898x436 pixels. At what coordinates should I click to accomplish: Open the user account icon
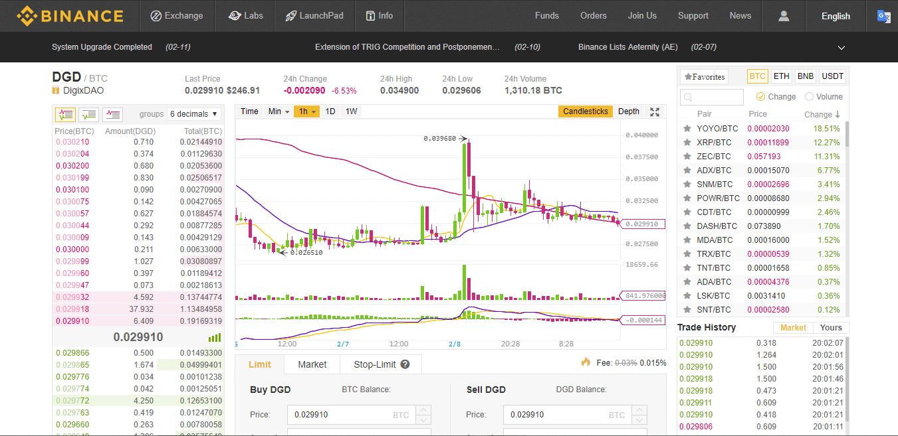click(x=784, y=16)
